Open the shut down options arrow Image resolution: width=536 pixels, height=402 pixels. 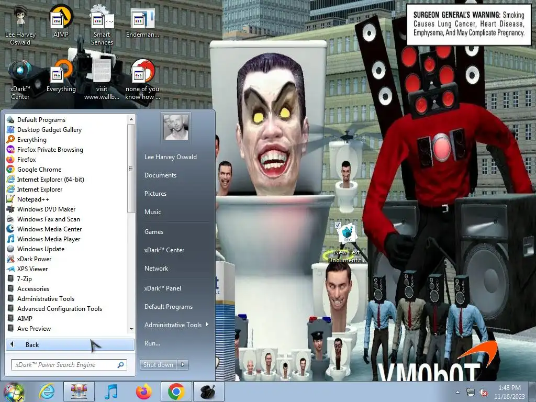tap(183, 365)
